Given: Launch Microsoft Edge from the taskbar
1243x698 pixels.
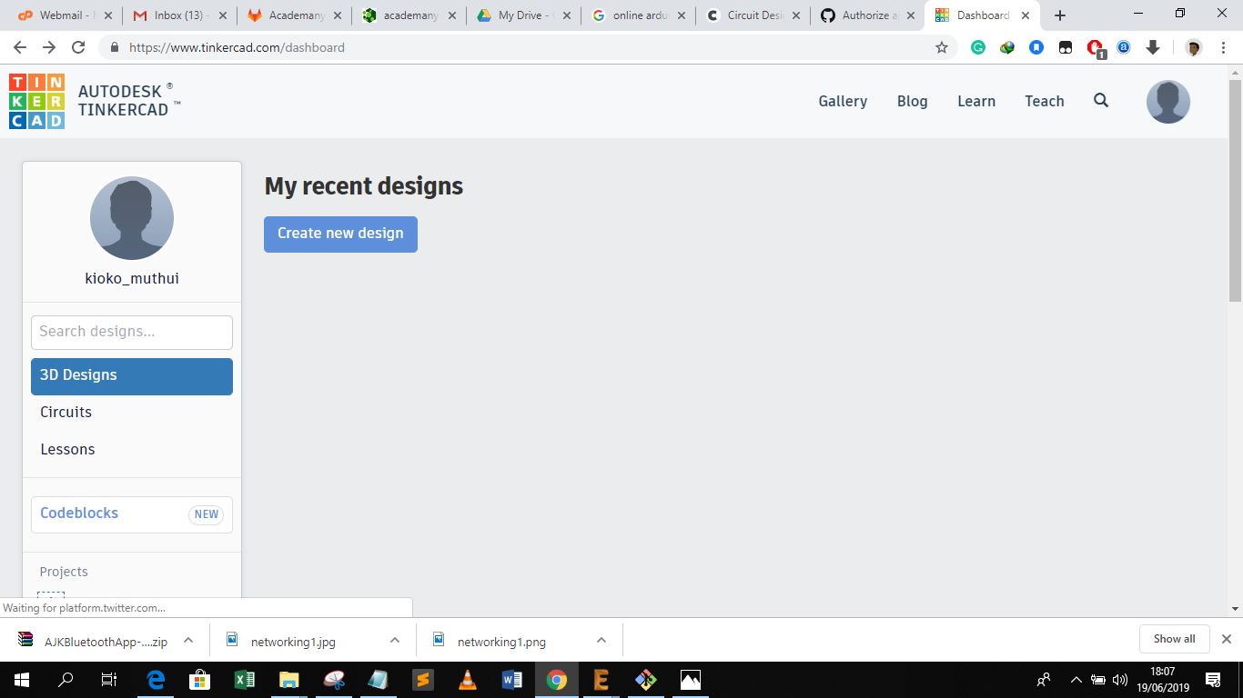Looking at the screenshot, I should 156,679.
